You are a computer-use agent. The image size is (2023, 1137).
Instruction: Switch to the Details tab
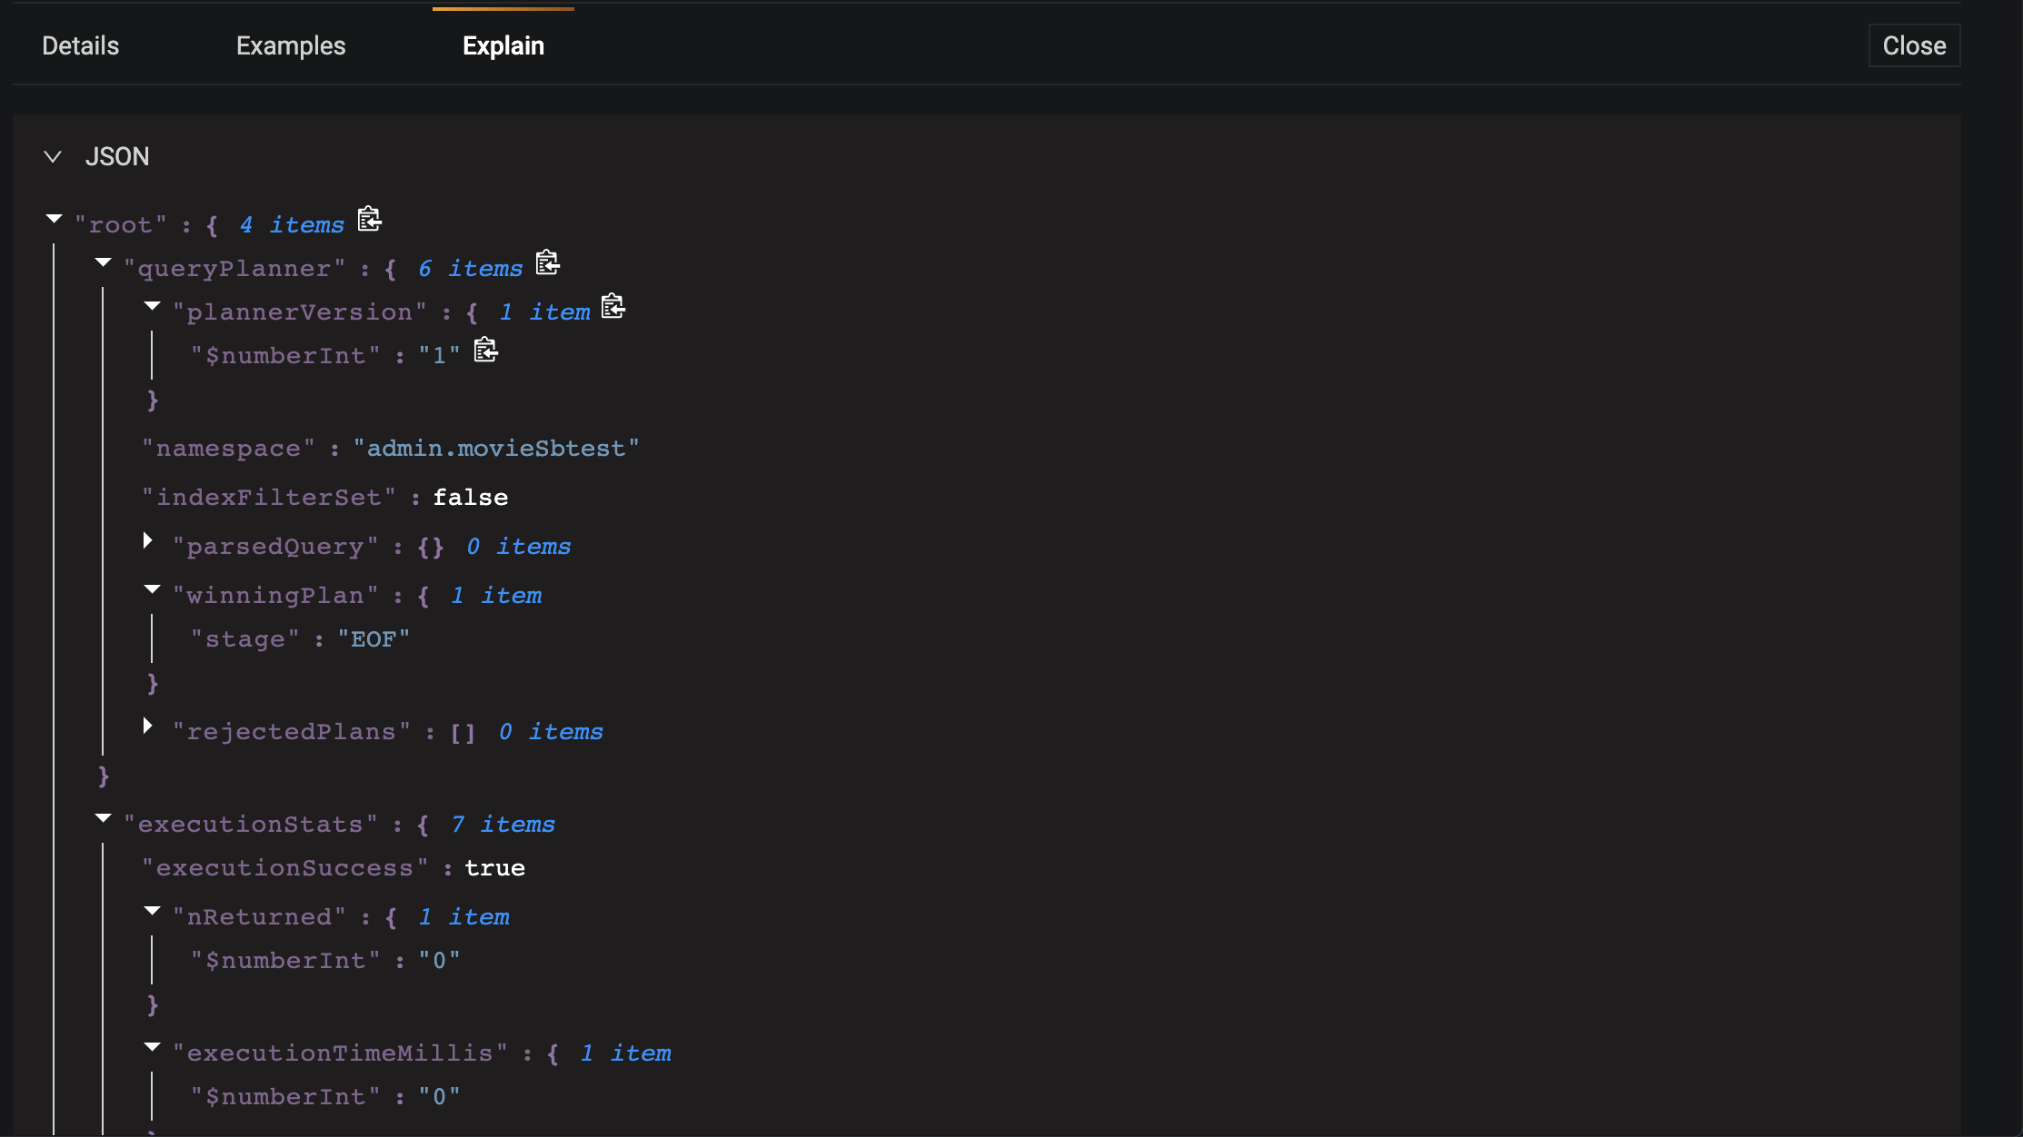coord(81,46)
